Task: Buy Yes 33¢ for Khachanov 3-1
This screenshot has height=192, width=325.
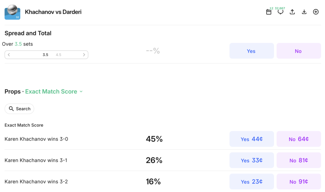Action: pos(251,160)
